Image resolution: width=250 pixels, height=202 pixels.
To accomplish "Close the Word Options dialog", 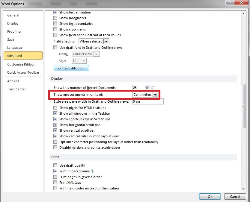I will click(242, 3).
